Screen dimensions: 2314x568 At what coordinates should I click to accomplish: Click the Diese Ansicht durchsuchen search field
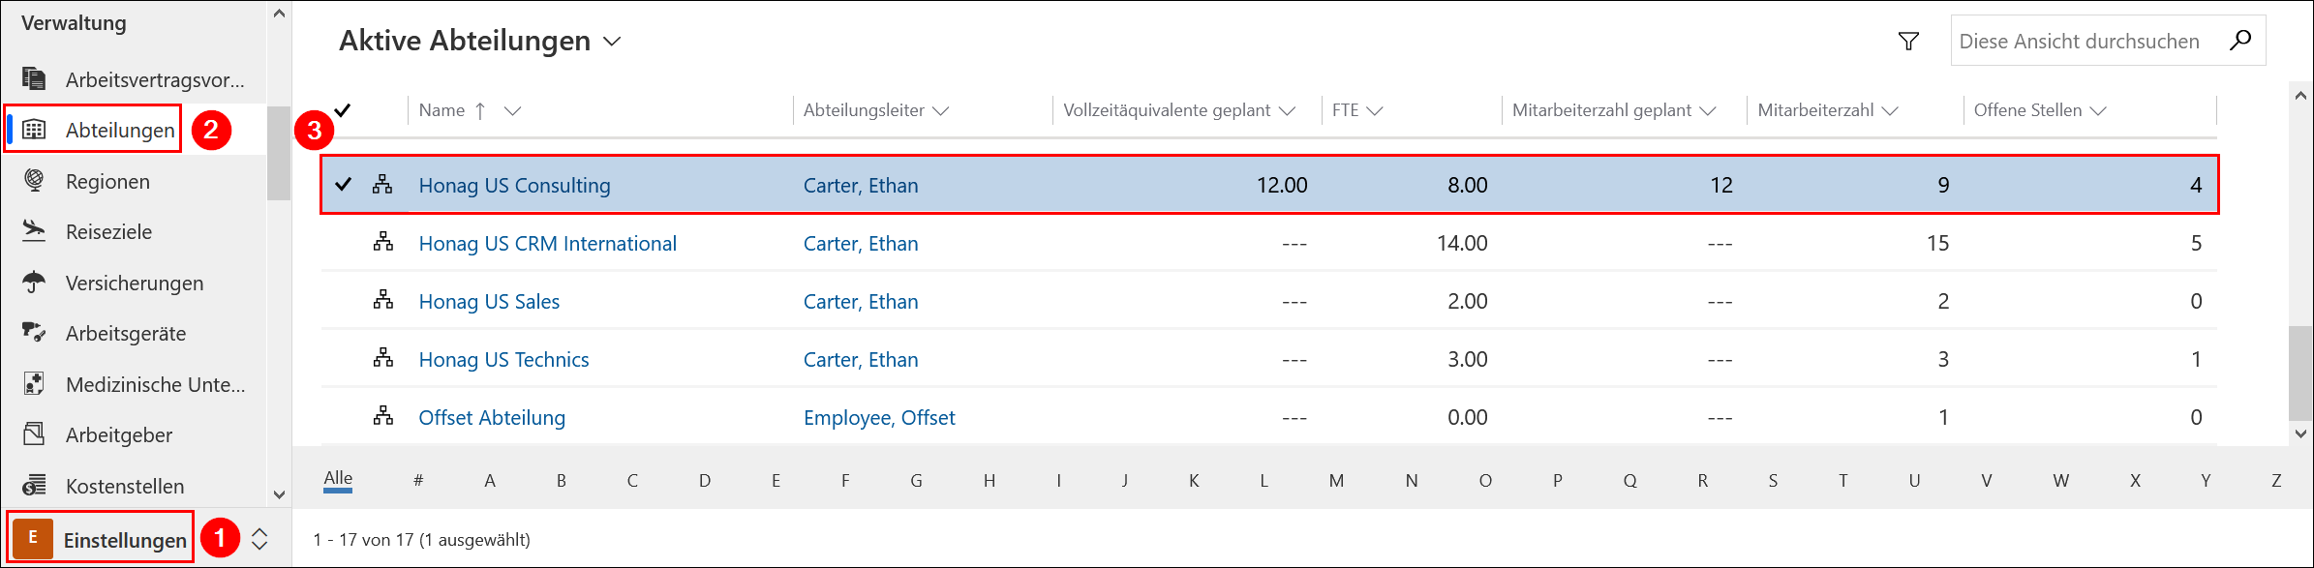click(x=2082, y=41)
